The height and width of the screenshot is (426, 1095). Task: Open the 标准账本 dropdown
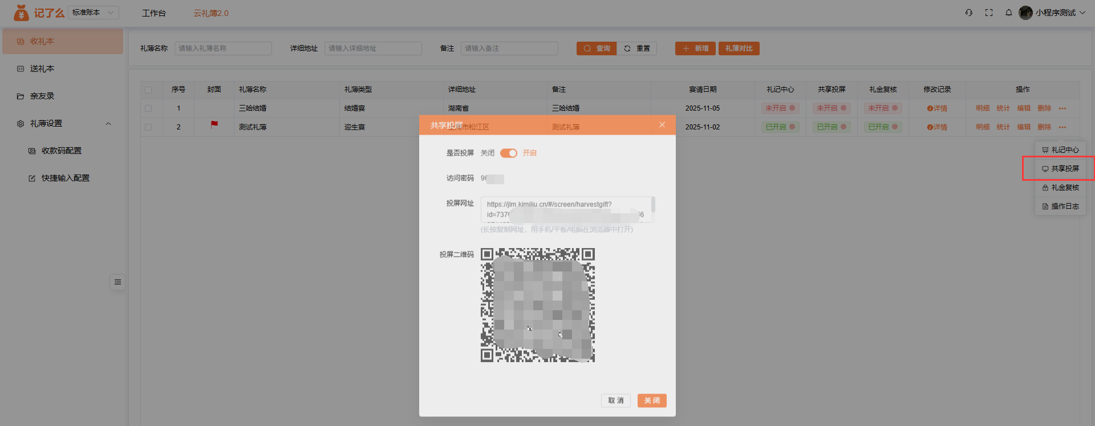pyautogui.click(x=94, y=13)
